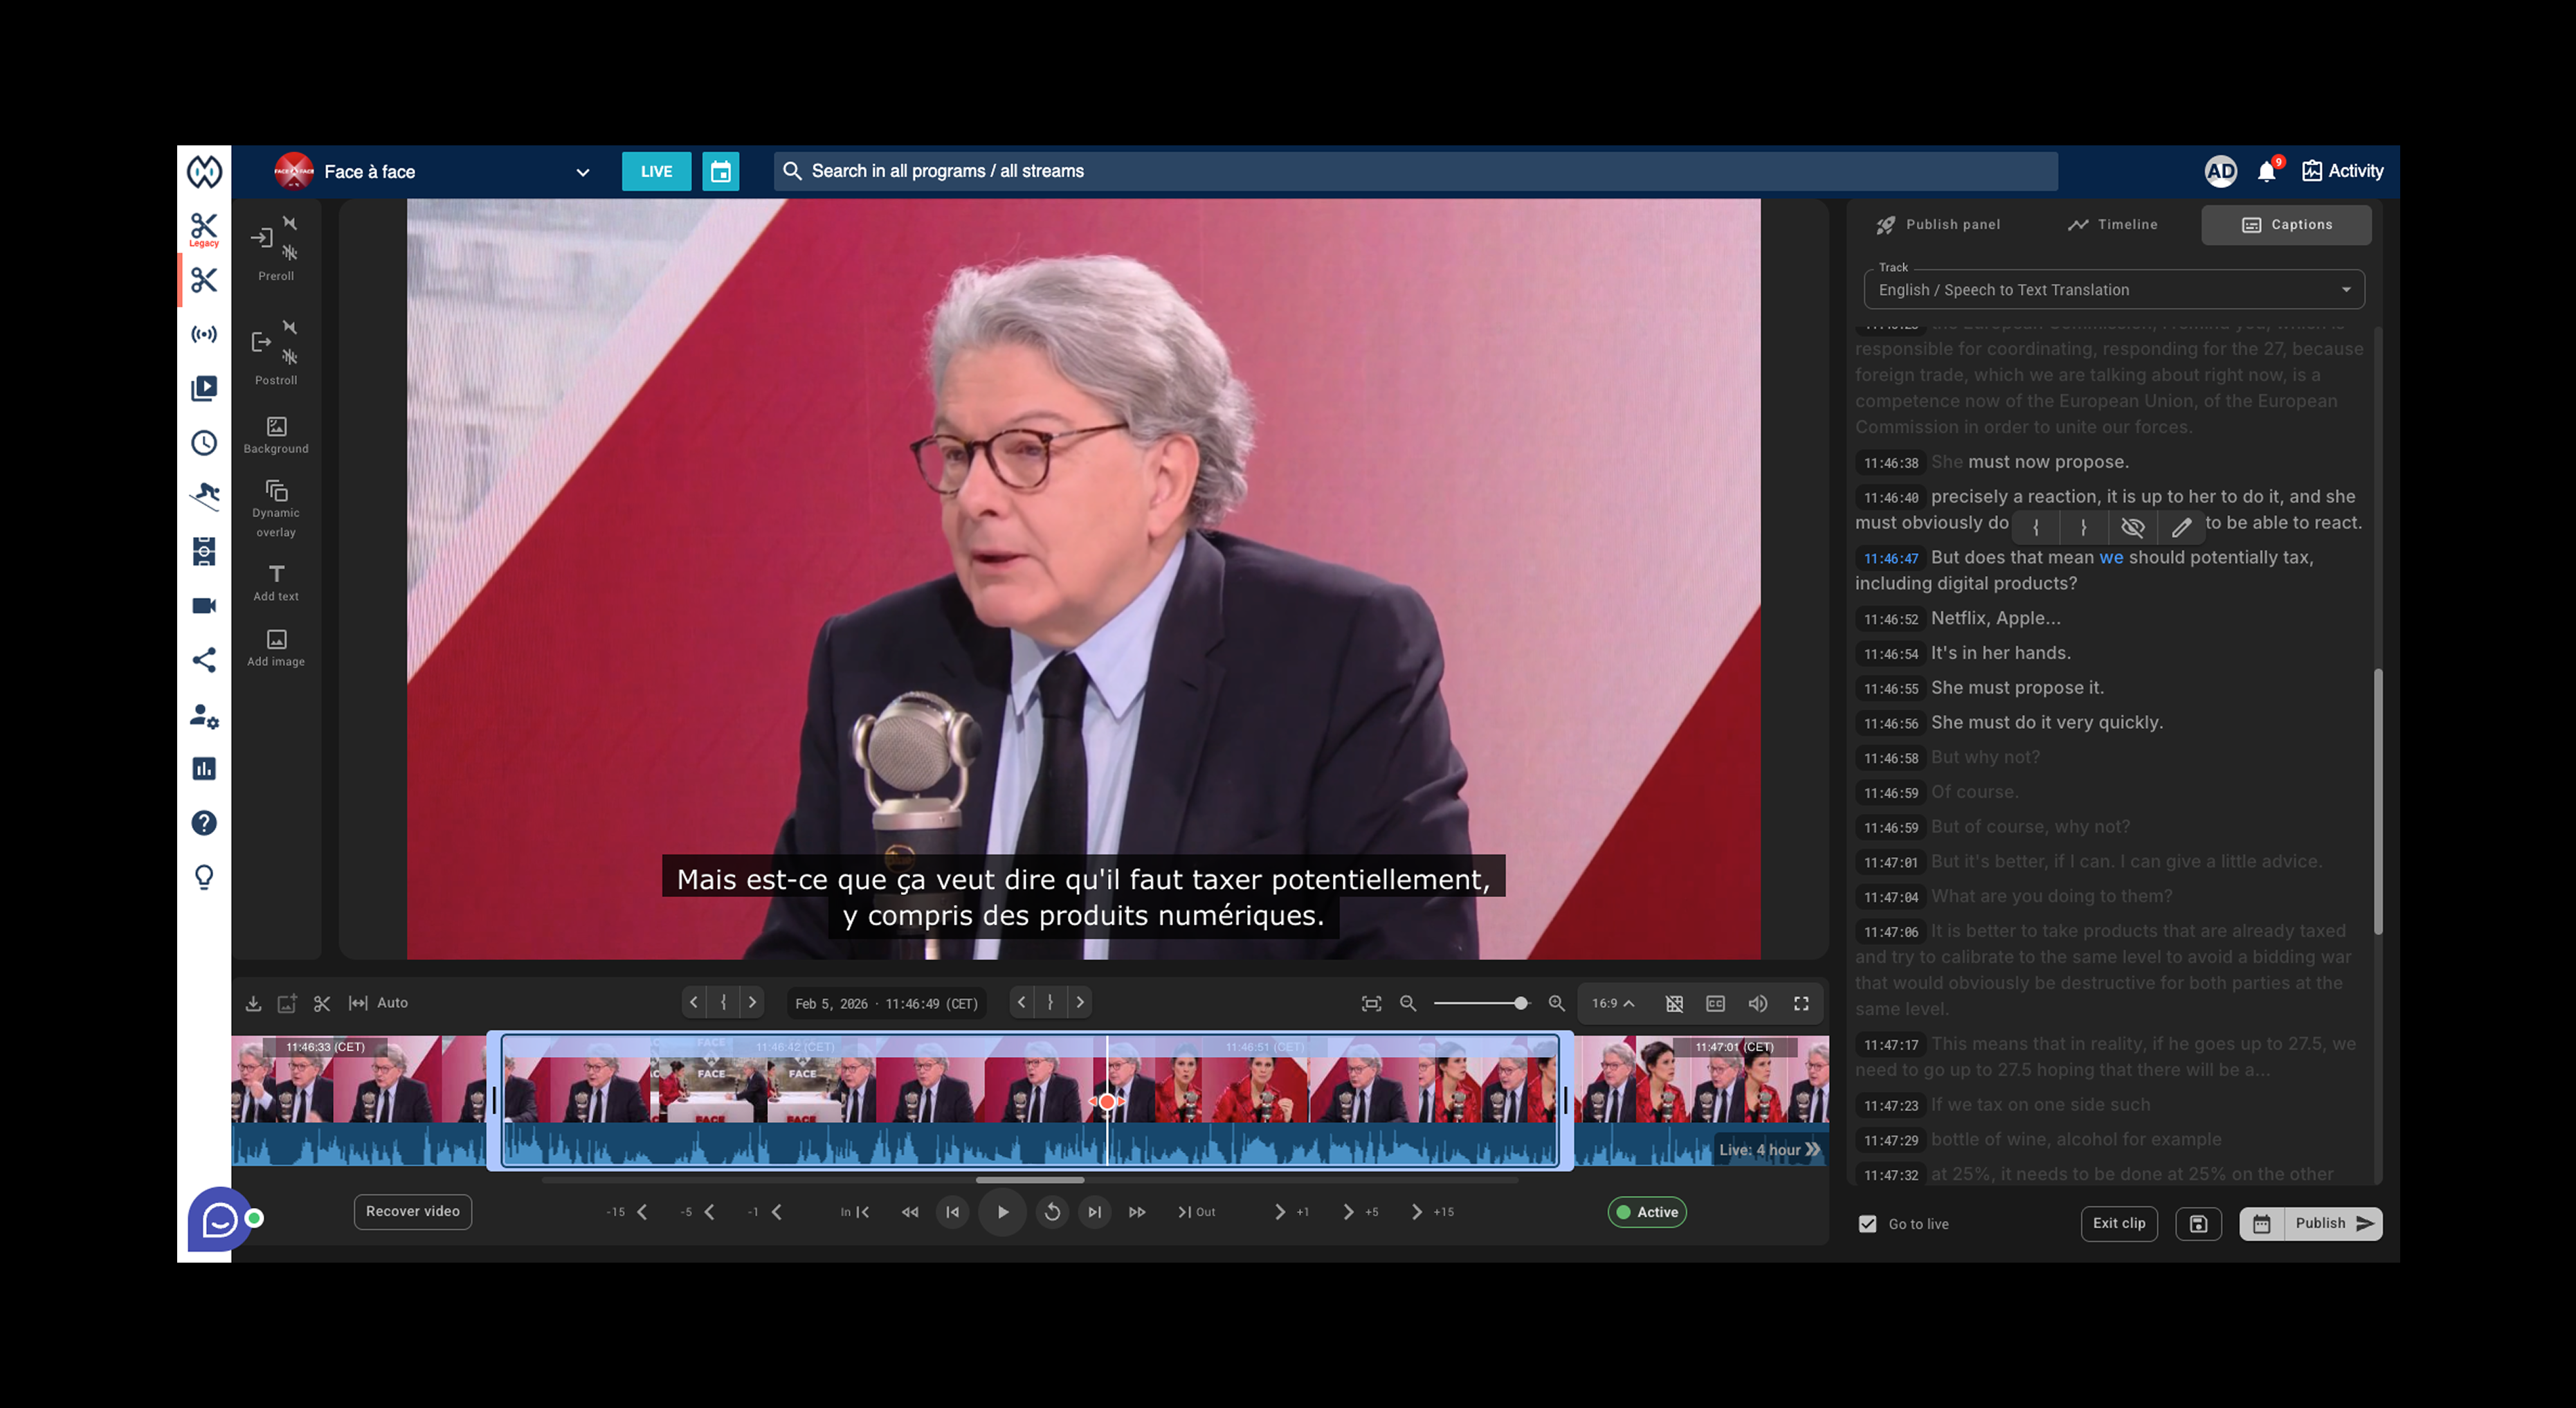The height and width of the screenshot is (1408, 2576).
Task: Open the Dynamic overlay tool
Action: click(276, 508)
